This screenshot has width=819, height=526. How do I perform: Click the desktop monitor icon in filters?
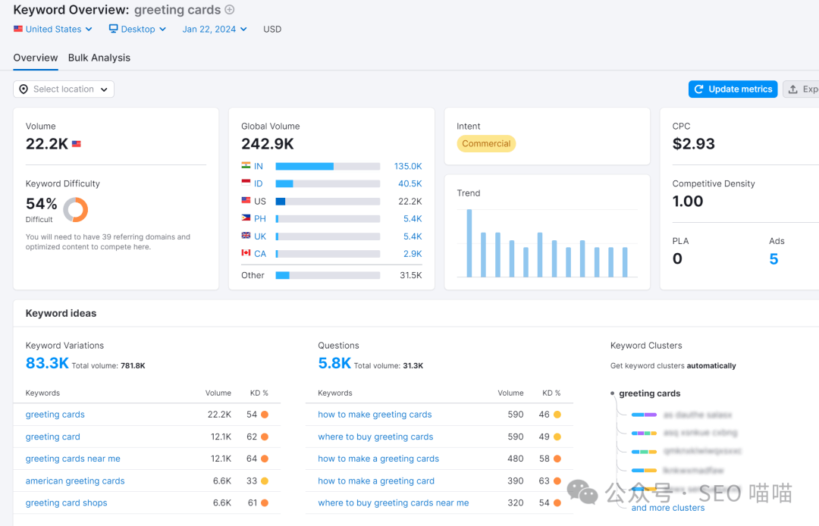[x=113, y=28]
